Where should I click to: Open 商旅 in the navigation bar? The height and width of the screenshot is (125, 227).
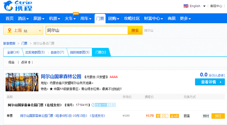tap(172, 18)
